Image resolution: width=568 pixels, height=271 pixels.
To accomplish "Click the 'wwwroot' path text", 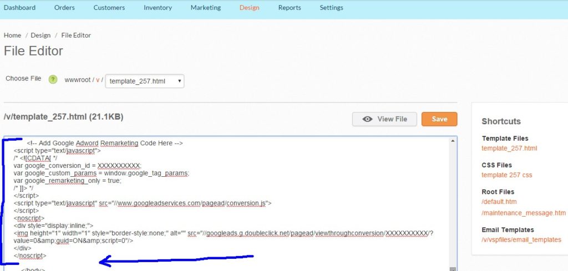I will pos(77,80).
